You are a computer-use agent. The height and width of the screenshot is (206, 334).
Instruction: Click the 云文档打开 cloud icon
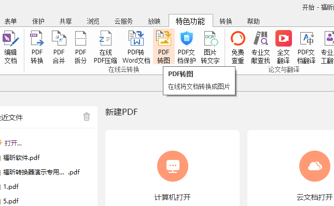click(x=315, y=166)
